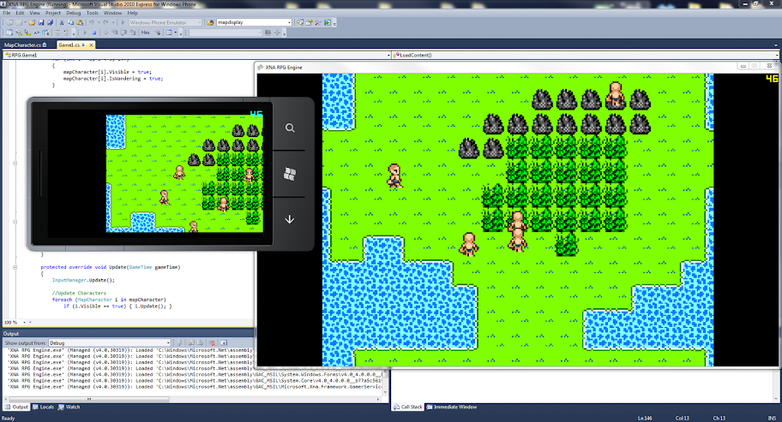
Task: Open the Debug menu
Action: point(74,13)
